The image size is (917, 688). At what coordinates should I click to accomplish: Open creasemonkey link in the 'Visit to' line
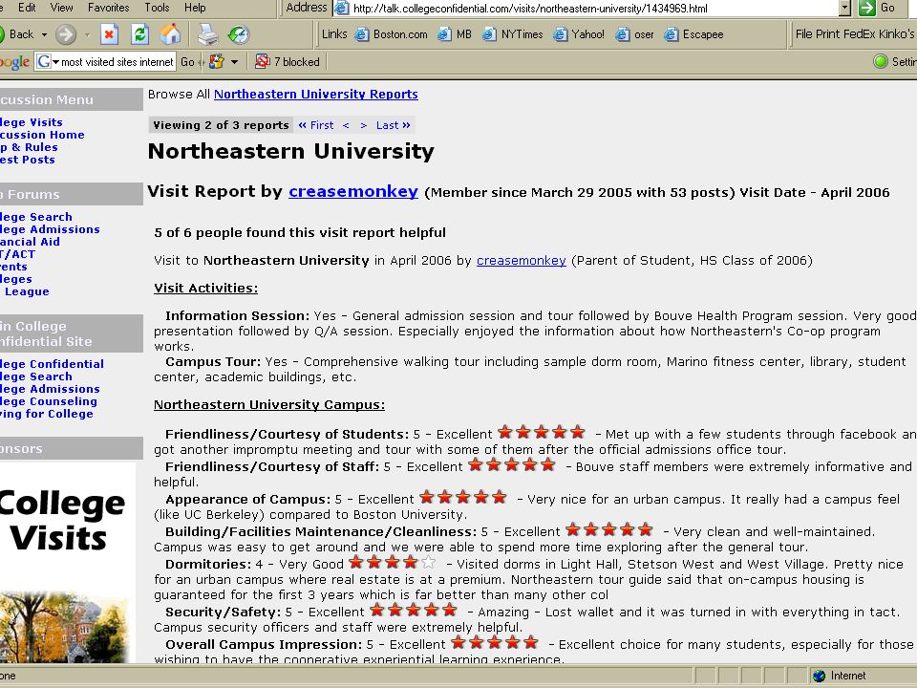522,261
